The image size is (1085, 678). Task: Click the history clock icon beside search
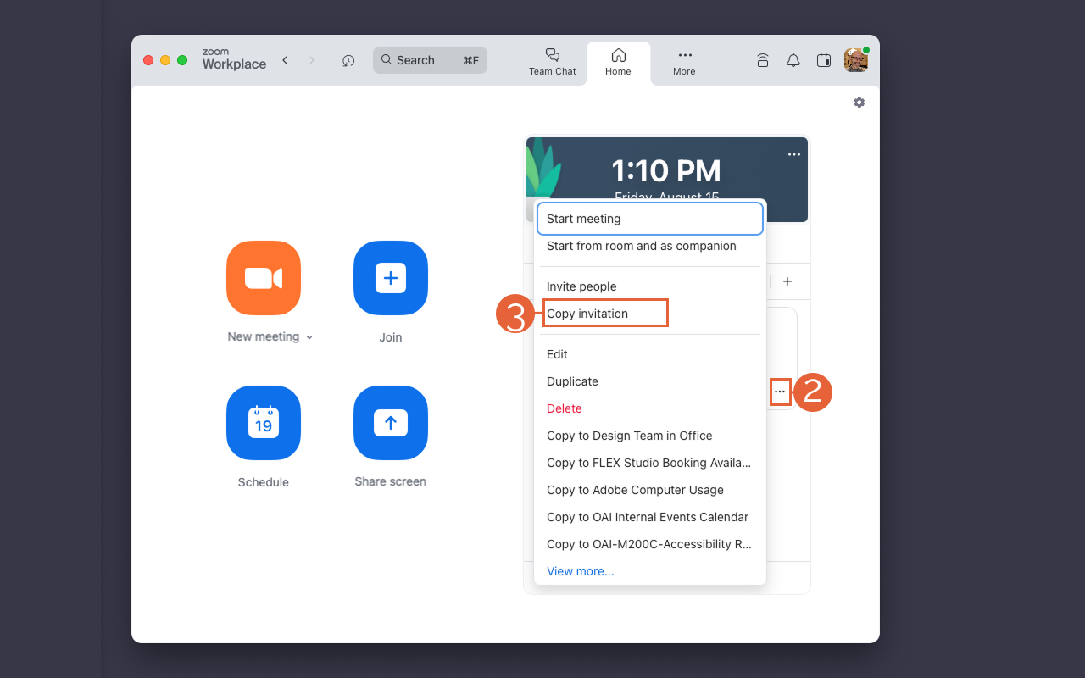coord(348,60)
